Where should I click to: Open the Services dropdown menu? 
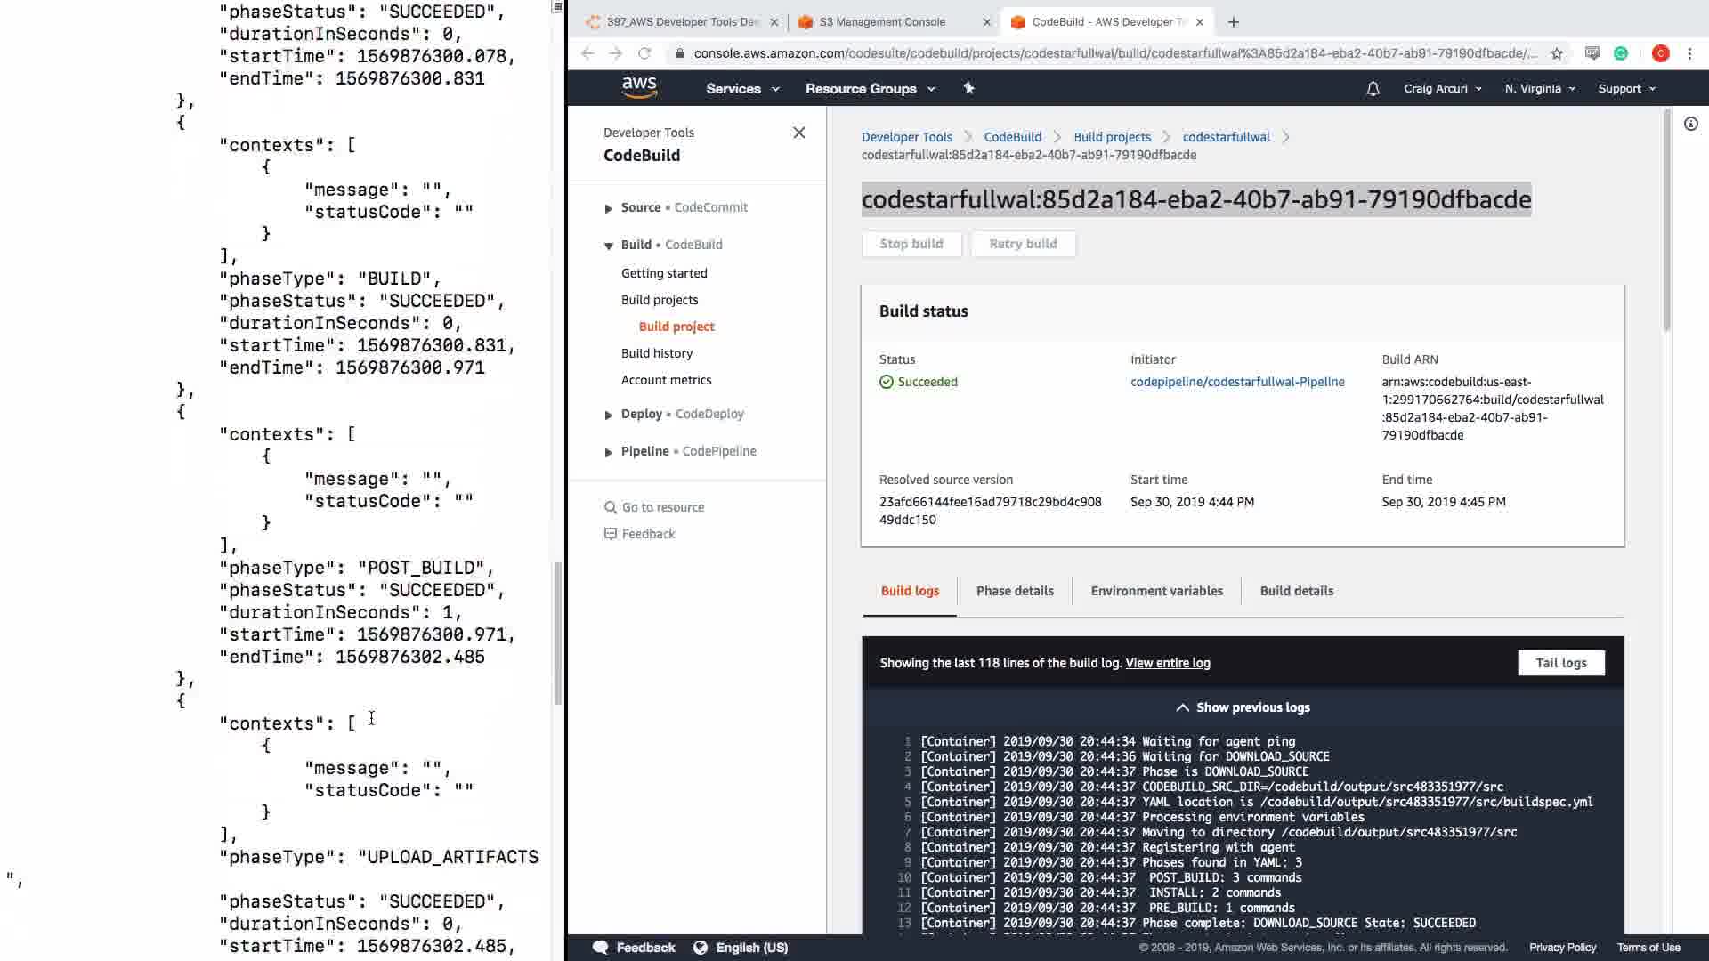pyautogui.click(x=741, y=88)
